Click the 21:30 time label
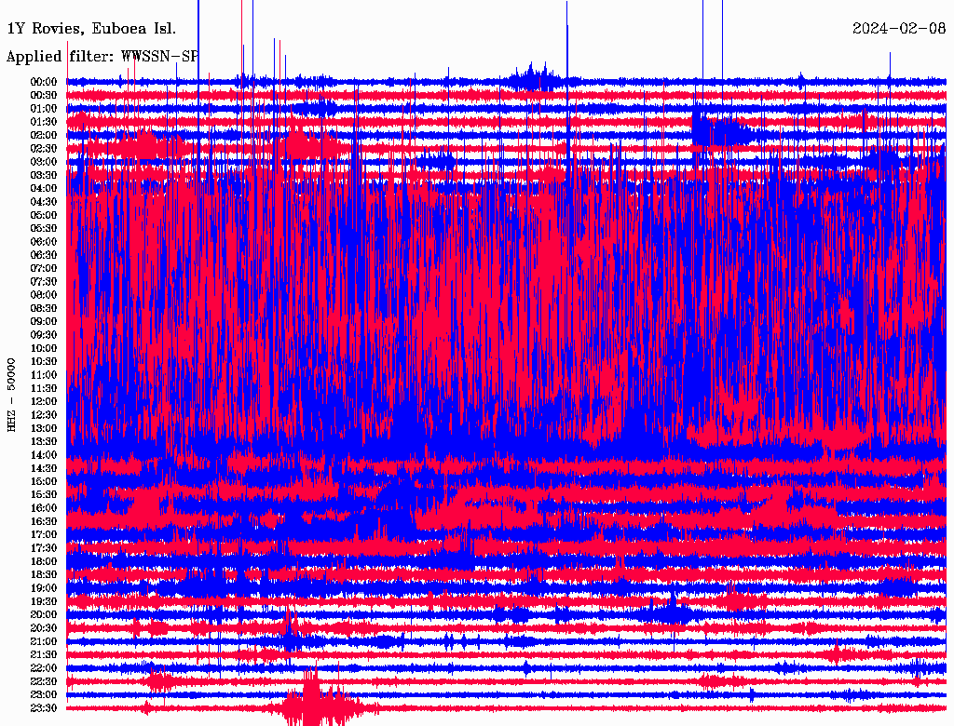The width and height of the screenshot is (954, 726). pos(44,654)
